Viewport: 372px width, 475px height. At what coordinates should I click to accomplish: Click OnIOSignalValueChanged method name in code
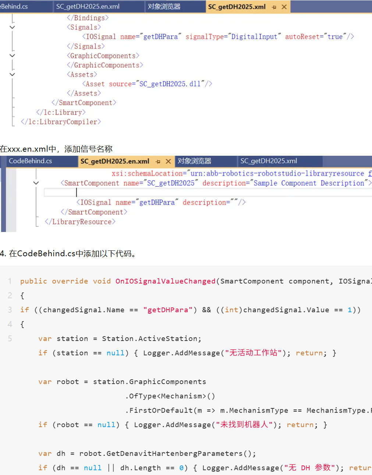click(x=165, y=281)
